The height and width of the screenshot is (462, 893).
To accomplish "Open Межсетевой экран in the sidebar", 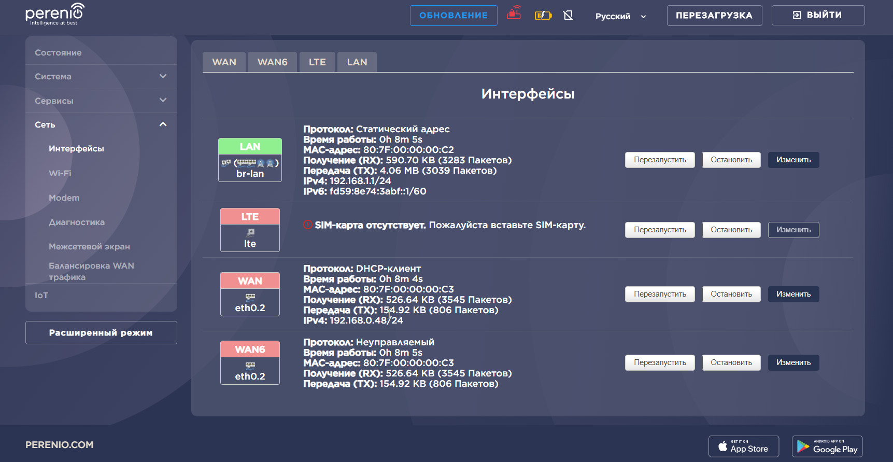I will coord(89,246).
